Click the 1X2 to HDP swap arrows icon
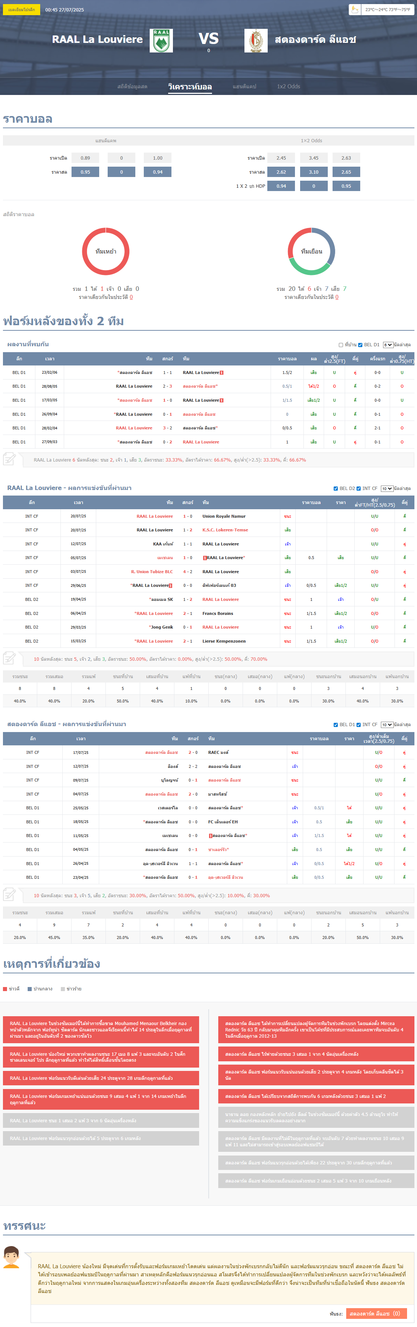 (252, 186)
